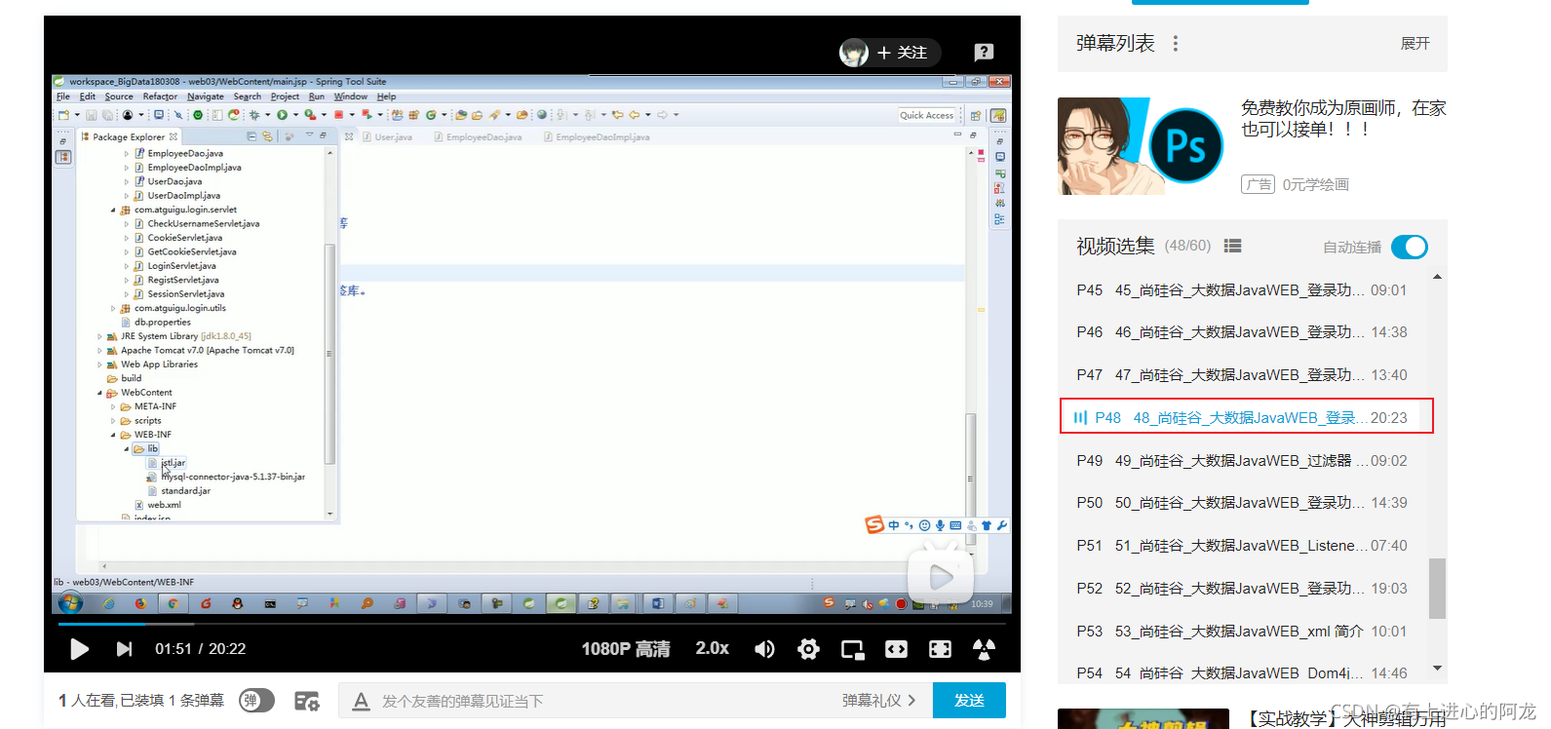Expand the danmaku list with 展开

(1415, 44)
